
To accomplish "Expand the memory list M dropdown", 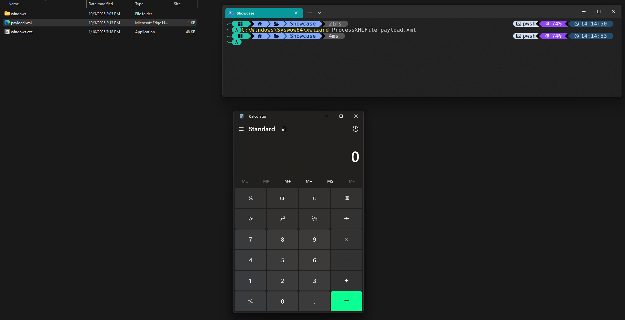I will [x=352, y=181].
